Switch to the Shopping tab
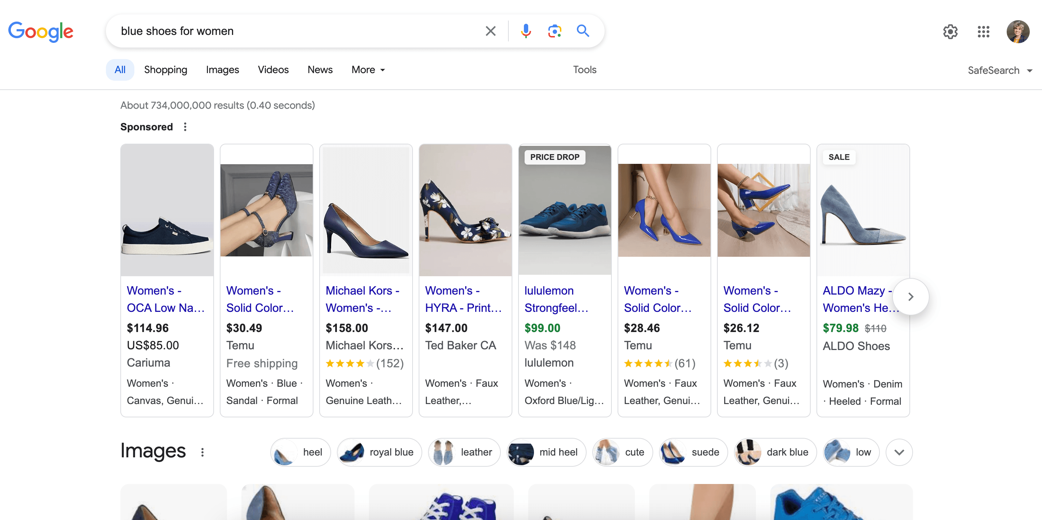Screen dimensions: 1042x520 [165, 70]
